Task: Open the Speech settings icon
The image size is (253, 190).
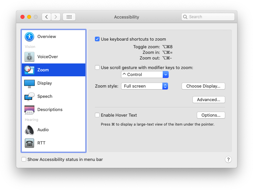Action: tap(29, 96)
